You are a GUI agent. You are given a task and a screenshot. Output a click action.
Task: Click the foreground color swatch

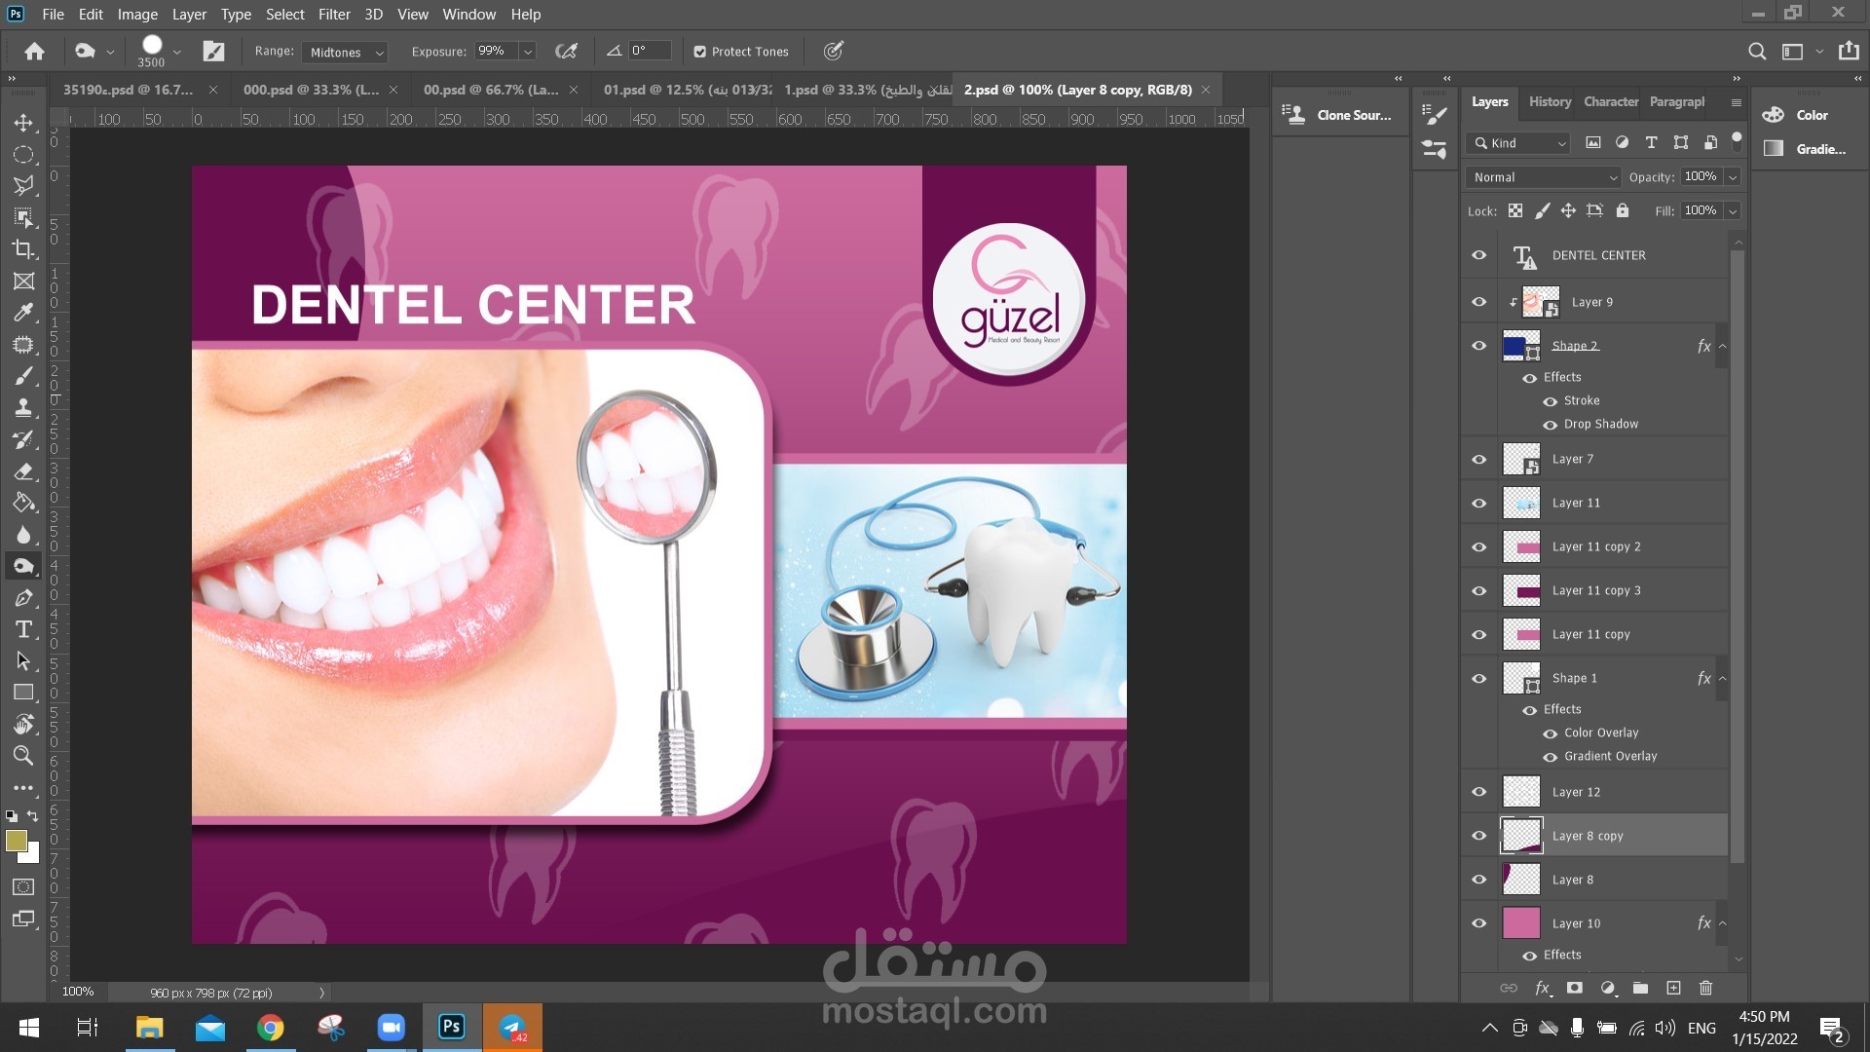tap(16, 841)
